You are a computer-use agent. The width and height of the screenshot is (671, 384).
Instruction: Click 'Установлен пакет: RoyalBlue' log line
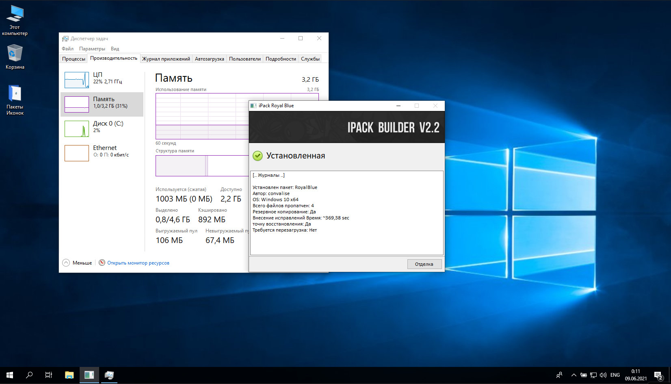285,187
